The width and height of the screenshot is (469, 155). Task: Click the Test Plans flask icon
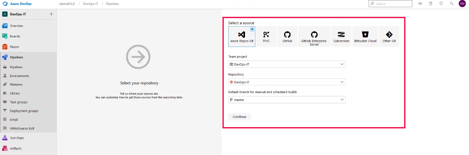coord(5,138)
